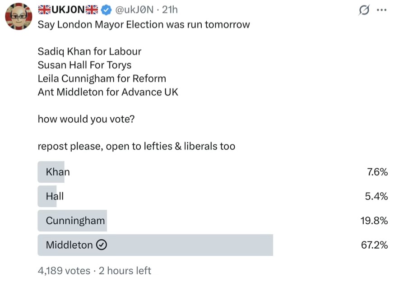Screen dimensions: 394x282
Task: Click the checkmark icon beside Middleton
Action: tap(102, 245)
